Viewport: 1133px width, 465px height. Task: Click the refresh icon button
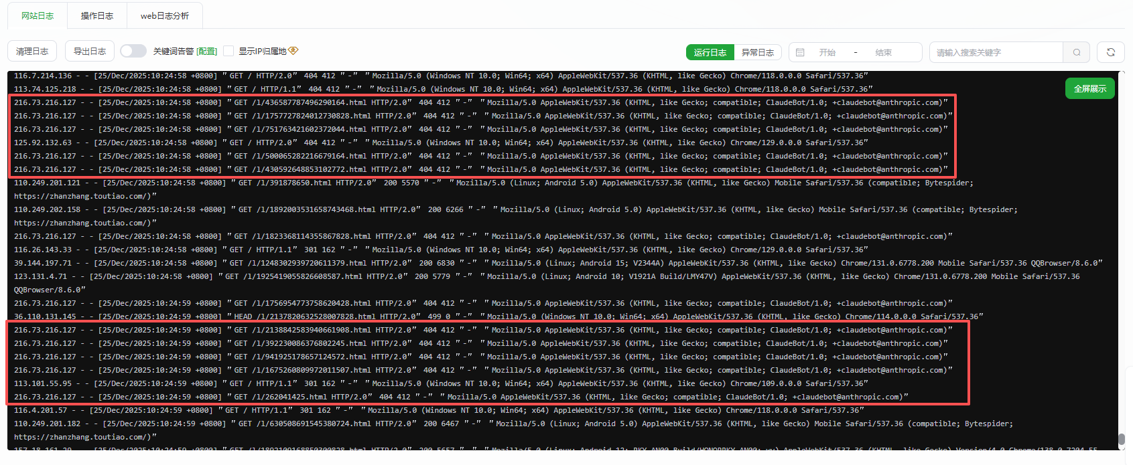1111,52
